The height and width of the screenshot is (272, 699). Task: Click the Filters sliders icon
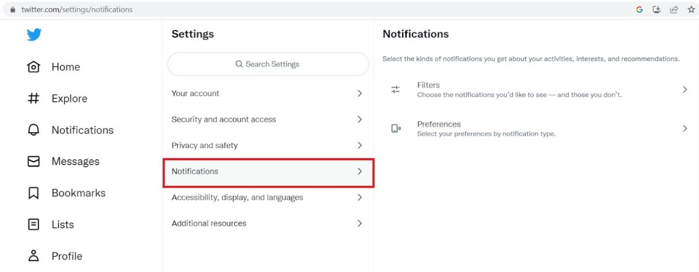click(396, 89)
